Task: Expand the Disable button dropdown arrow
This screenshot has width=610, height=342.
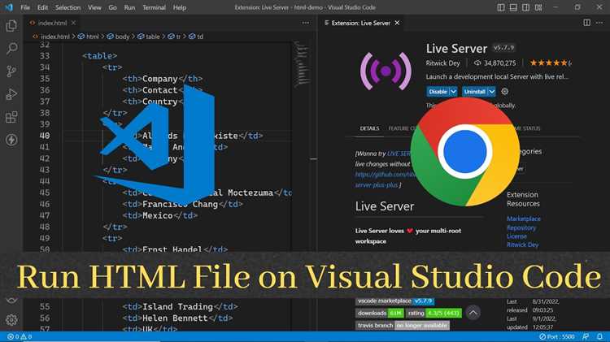Action: [454, 92]
